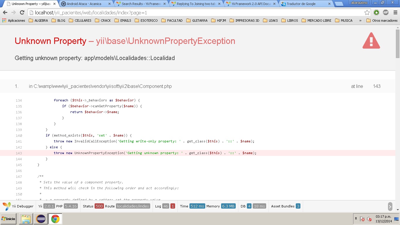Click the page vertical scrollbar thumb
This screenshot has width=400, height=225.
397,44
